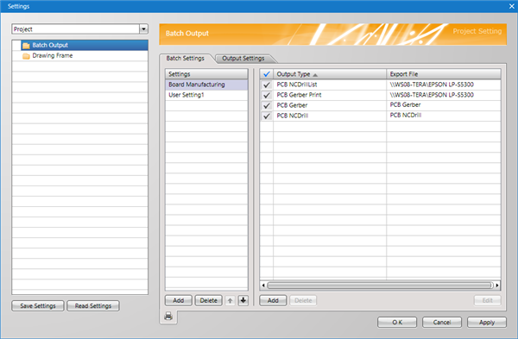The height and width of the screenshot is (339, 518).
Task: Select Batch Output in the tree
Action: click(85, 45)
